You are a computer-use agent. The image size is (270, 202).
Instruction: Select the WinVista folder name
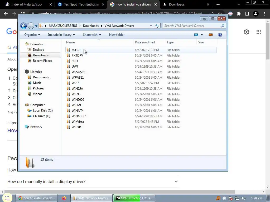78,122
